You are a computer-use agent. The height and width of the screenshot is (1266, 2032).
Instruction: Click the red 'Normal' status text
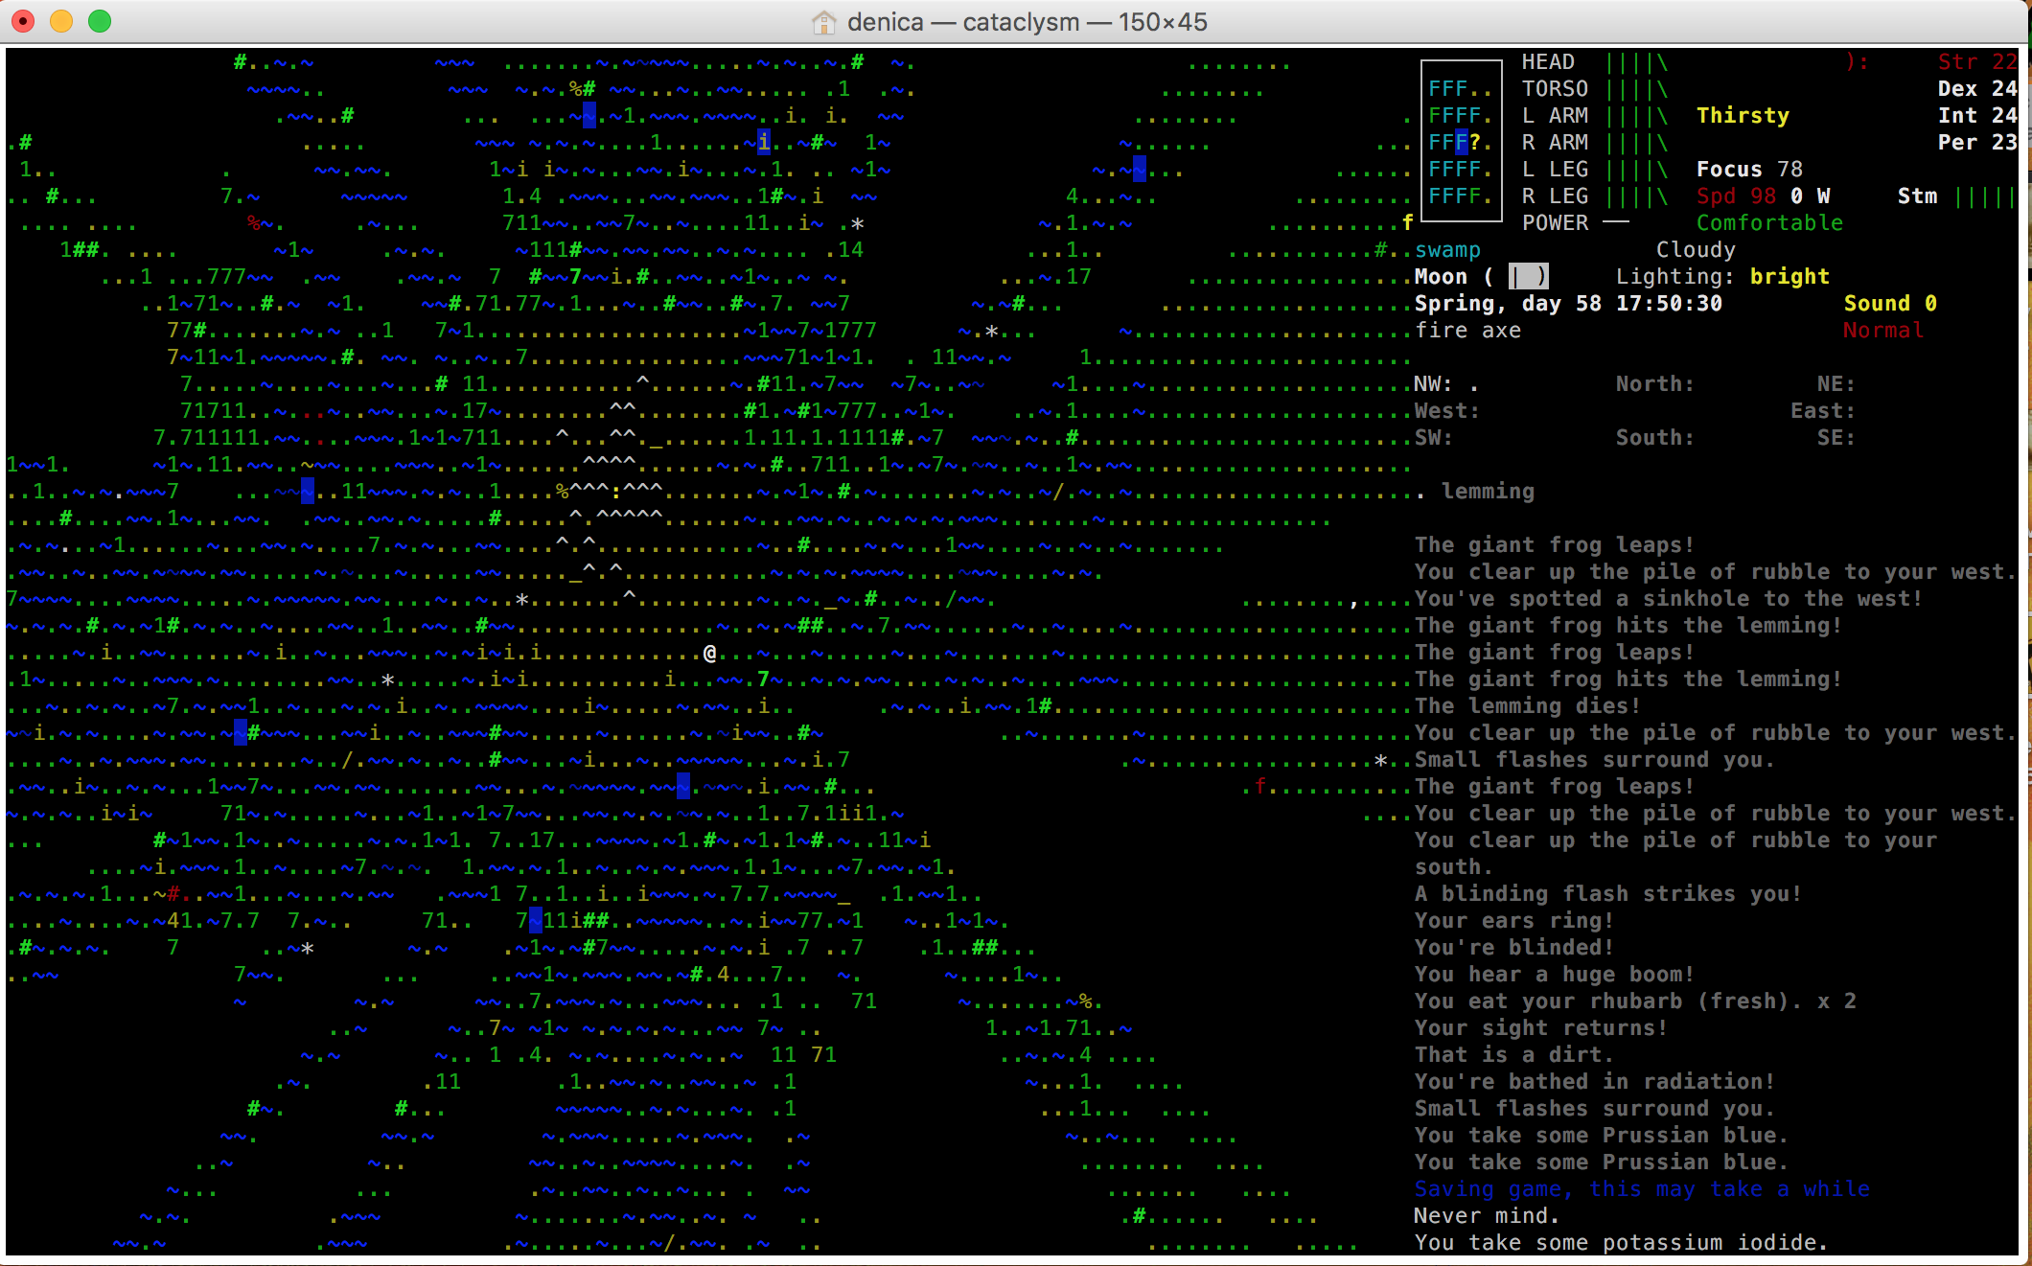(x=1883, y=331)
